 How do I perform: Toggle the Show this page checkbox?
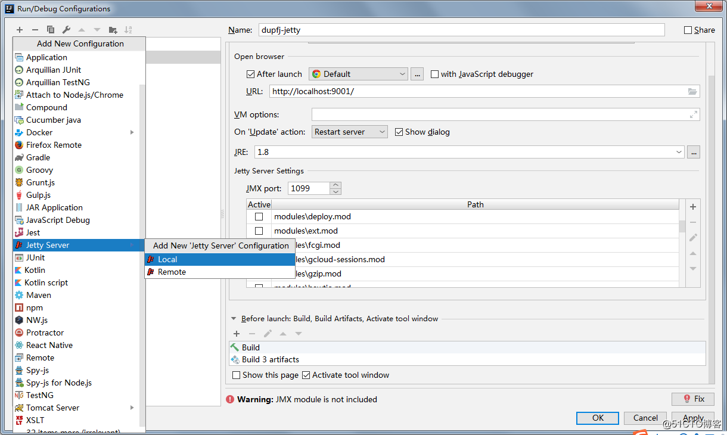[x=237, y=375]
